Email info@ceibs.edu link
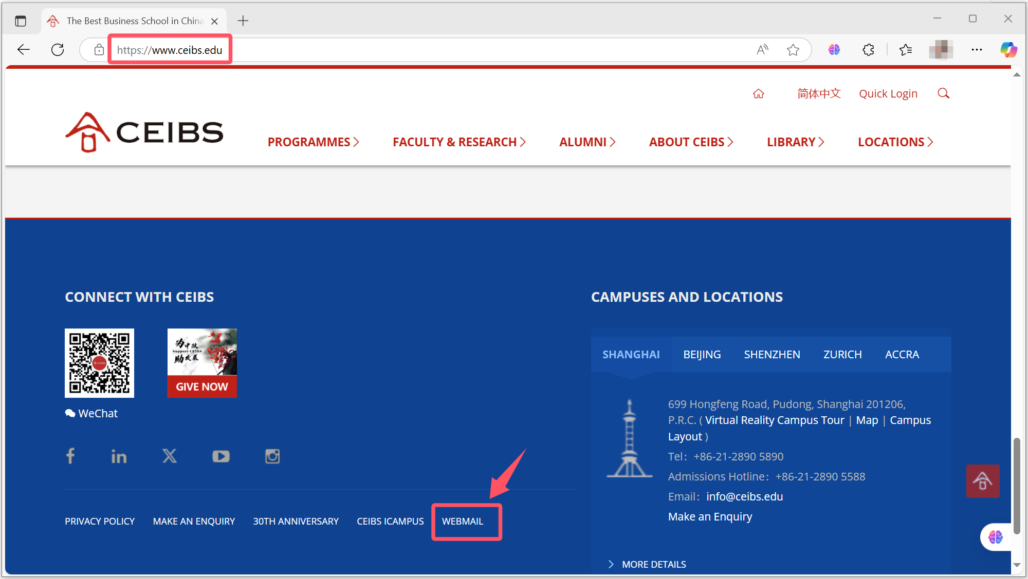This screenshot has height=579, width=1028. 744,497
